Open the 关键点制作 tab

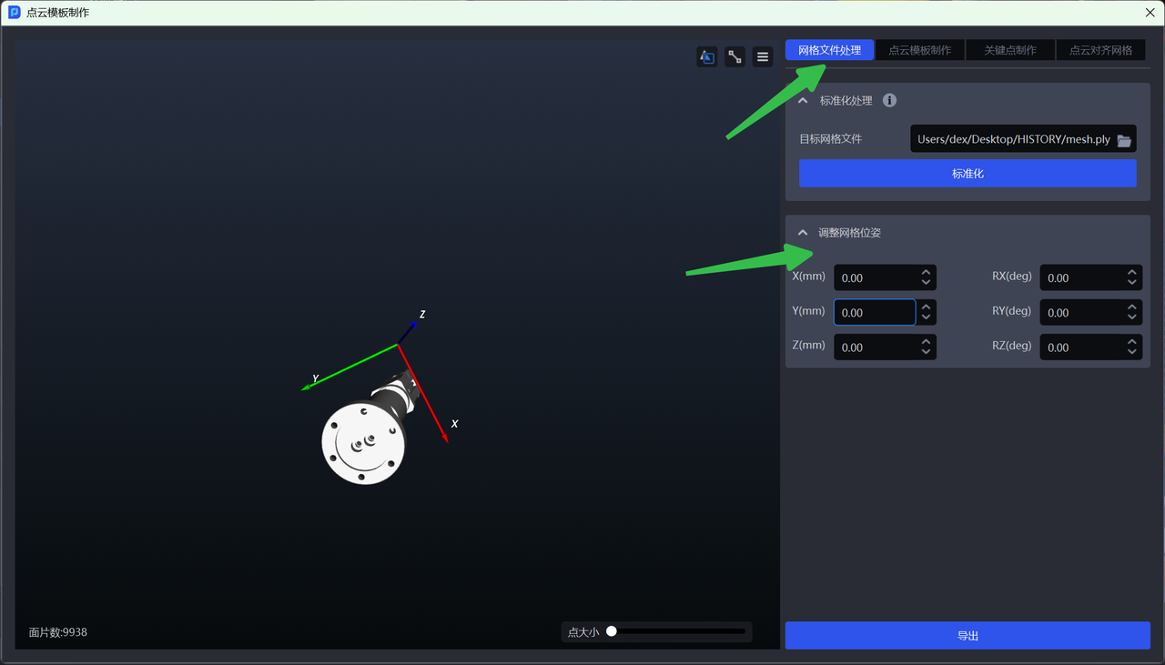coord(1009,50)
